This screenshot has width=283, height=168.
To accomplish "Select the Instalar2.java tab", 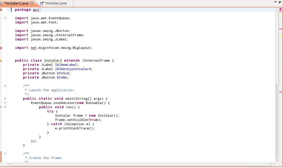I will (x=16, y=3).
